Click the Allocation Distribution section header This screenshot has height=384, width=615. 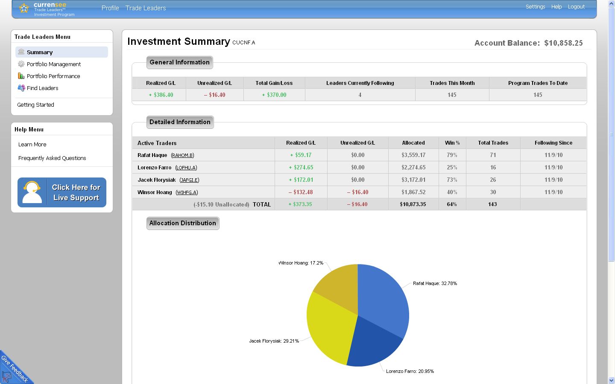point(183,223)
